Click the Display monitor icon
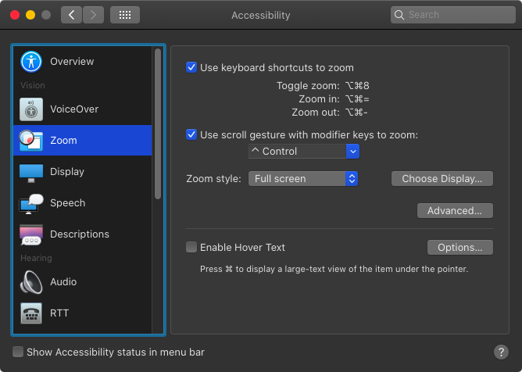 [x=31, y=173]
